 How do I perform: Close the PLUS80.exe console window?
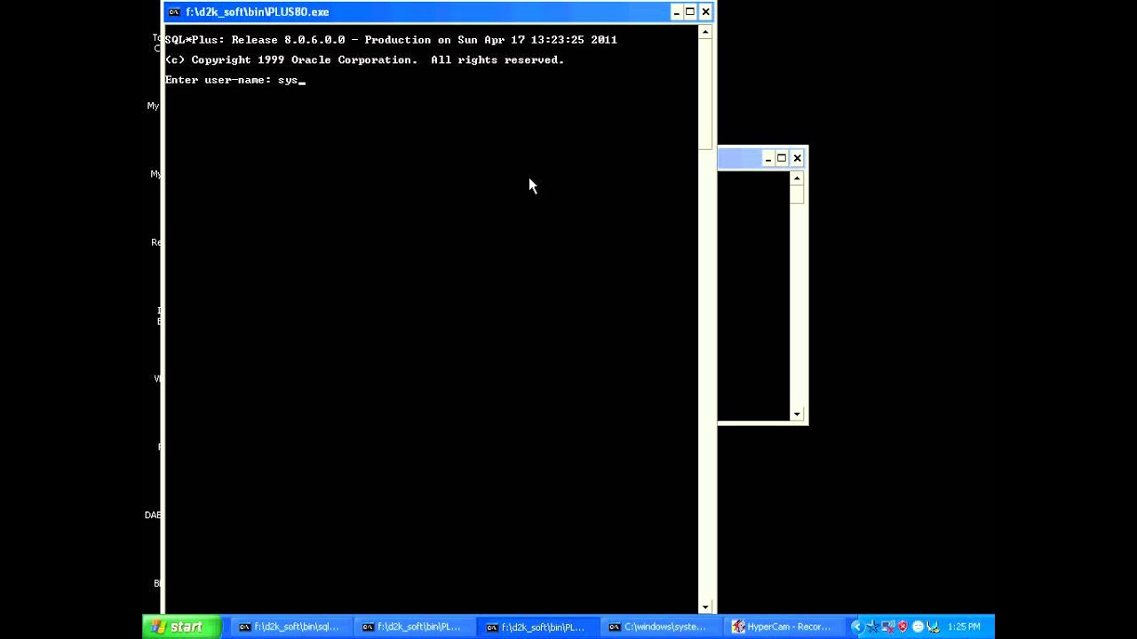[705, 12]
